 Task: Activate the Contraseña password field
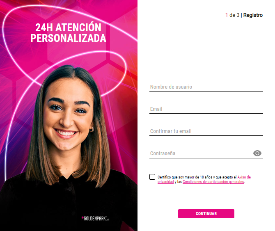coord(201,153)
